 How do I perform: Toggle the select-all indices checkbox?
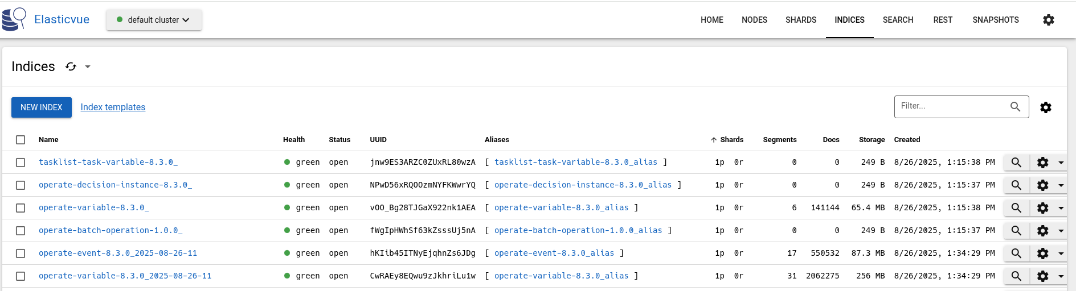[x=21, y=140]
